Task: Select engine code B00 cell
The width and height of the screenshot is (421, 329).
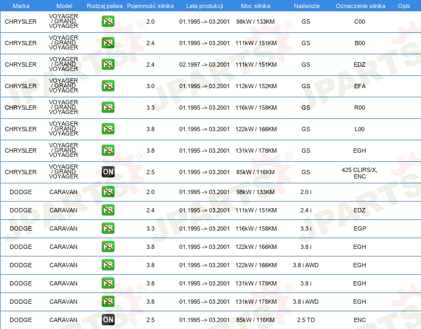Action: coord(360,43)
